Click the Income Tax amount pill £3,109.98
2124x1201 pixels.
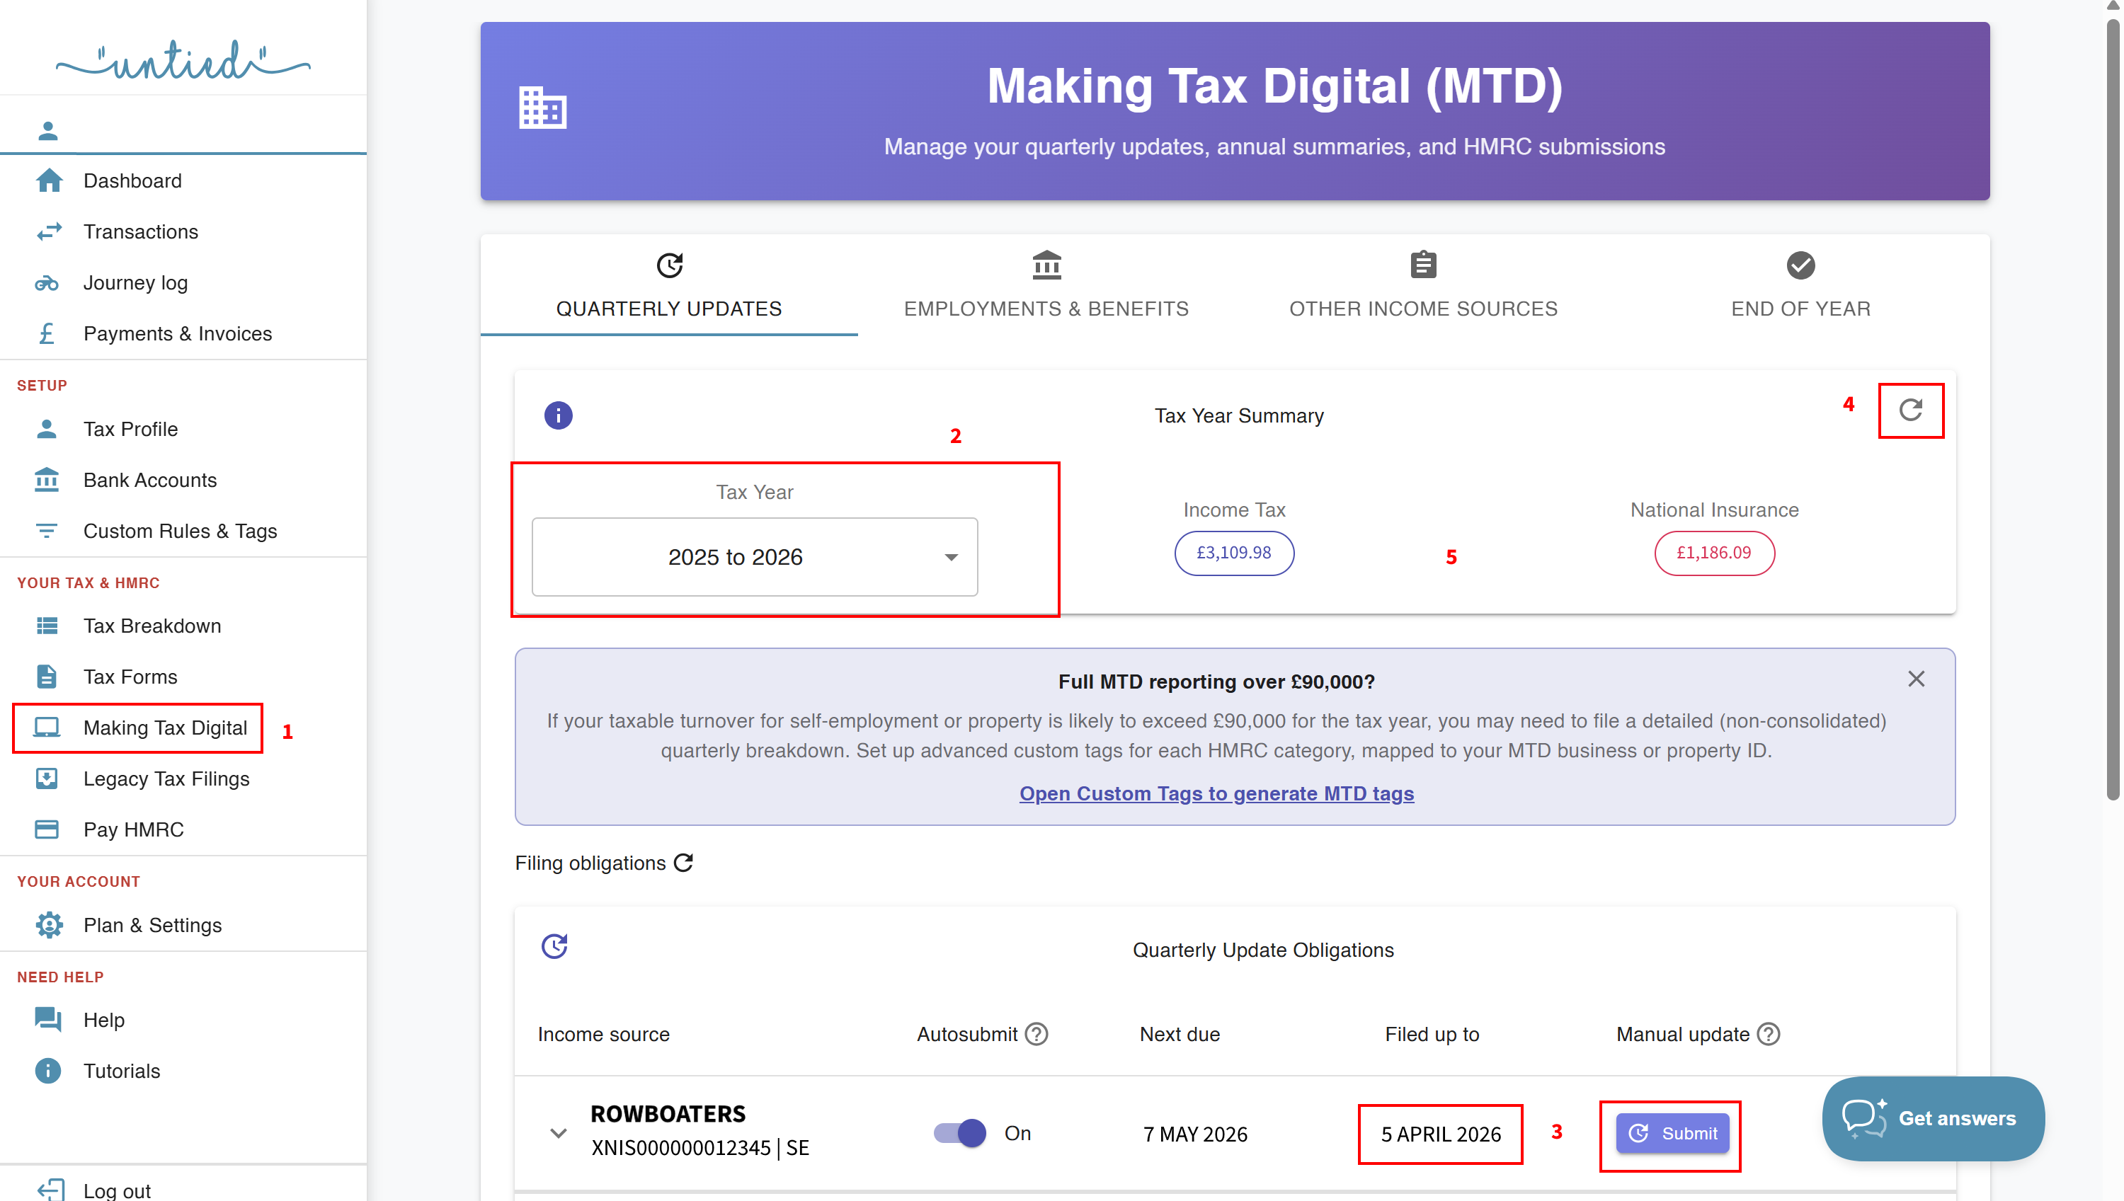point(1233,553)
